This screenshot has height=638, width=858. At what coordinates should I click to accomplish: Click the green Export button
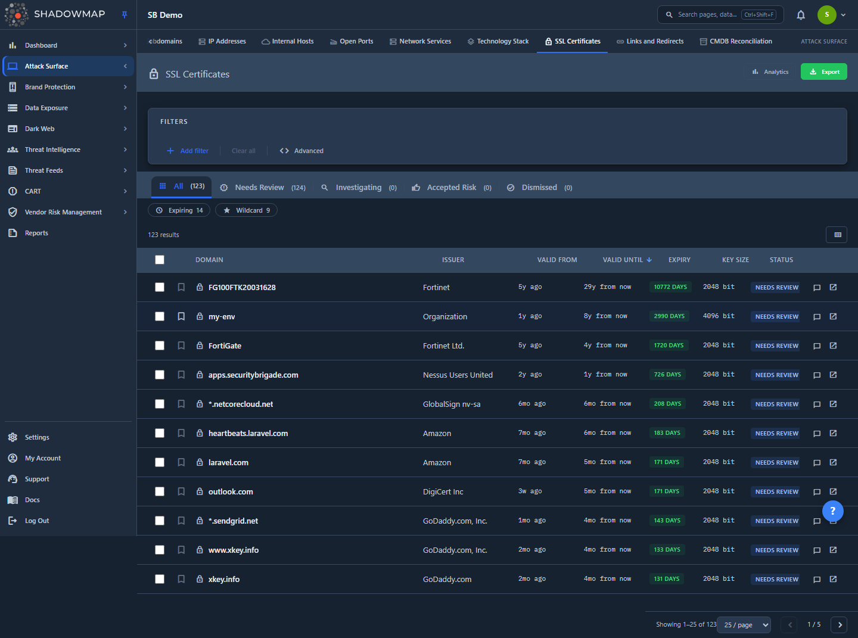[x=824, y=72]
